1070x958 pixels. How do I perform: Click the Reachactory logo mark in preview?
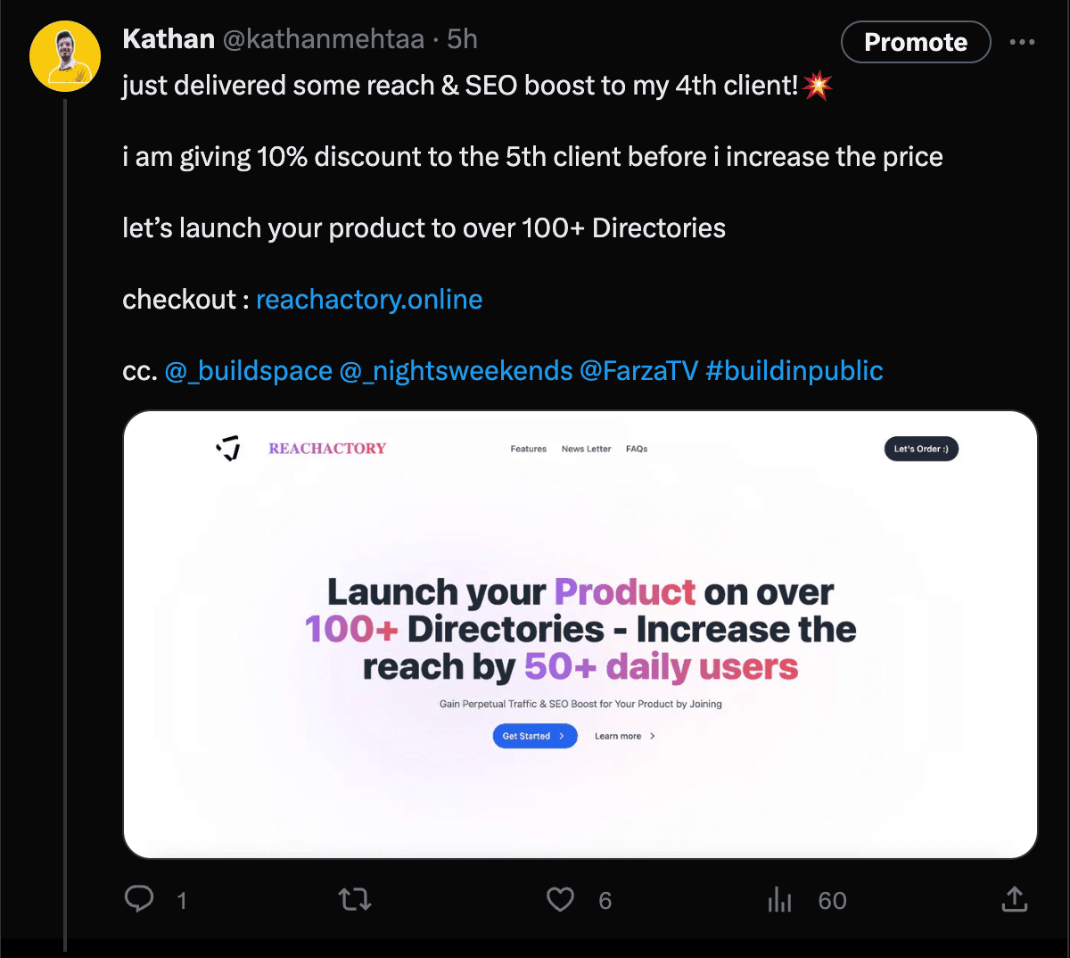229,449
